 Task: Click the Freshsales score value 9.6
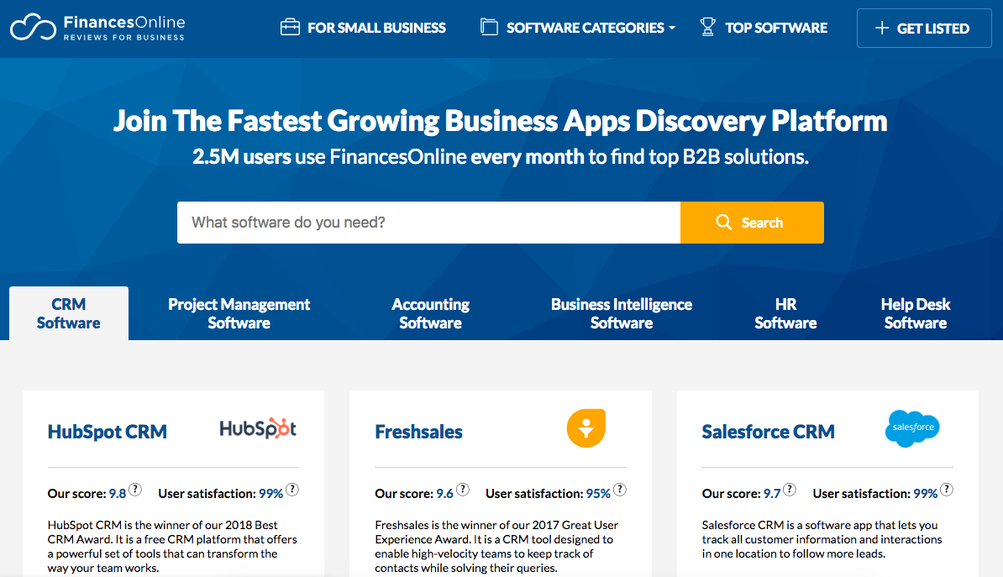pyautogui.click(x=444, y=494)
